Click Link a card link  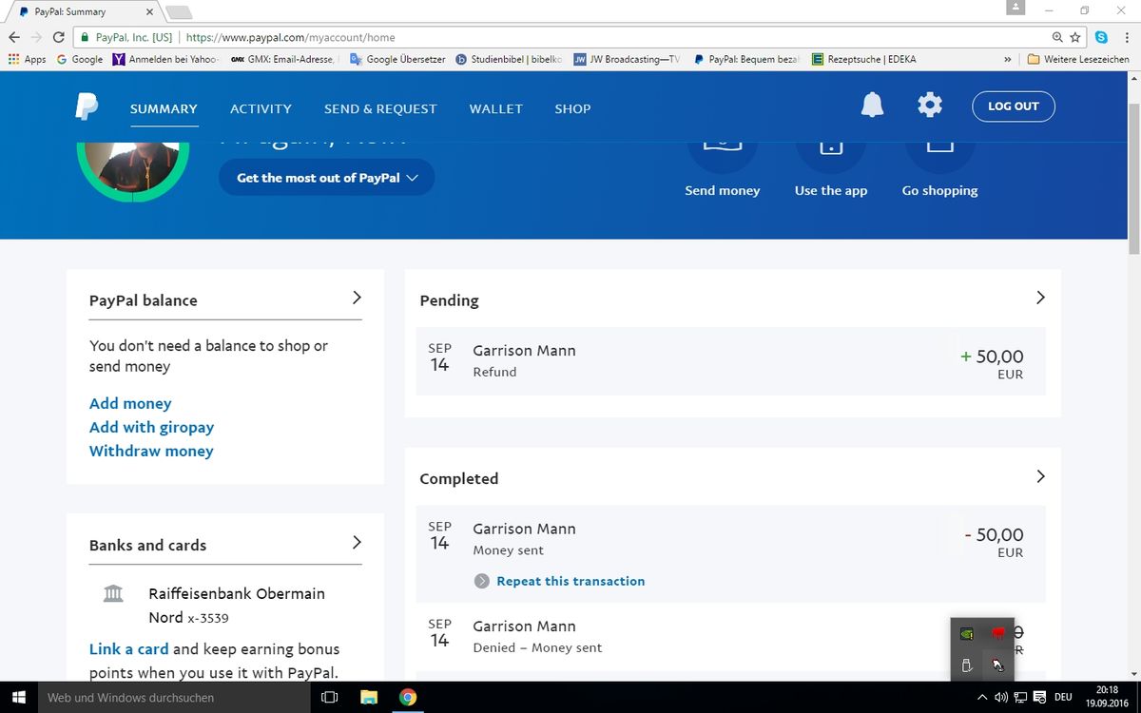(x=128, y=649)
